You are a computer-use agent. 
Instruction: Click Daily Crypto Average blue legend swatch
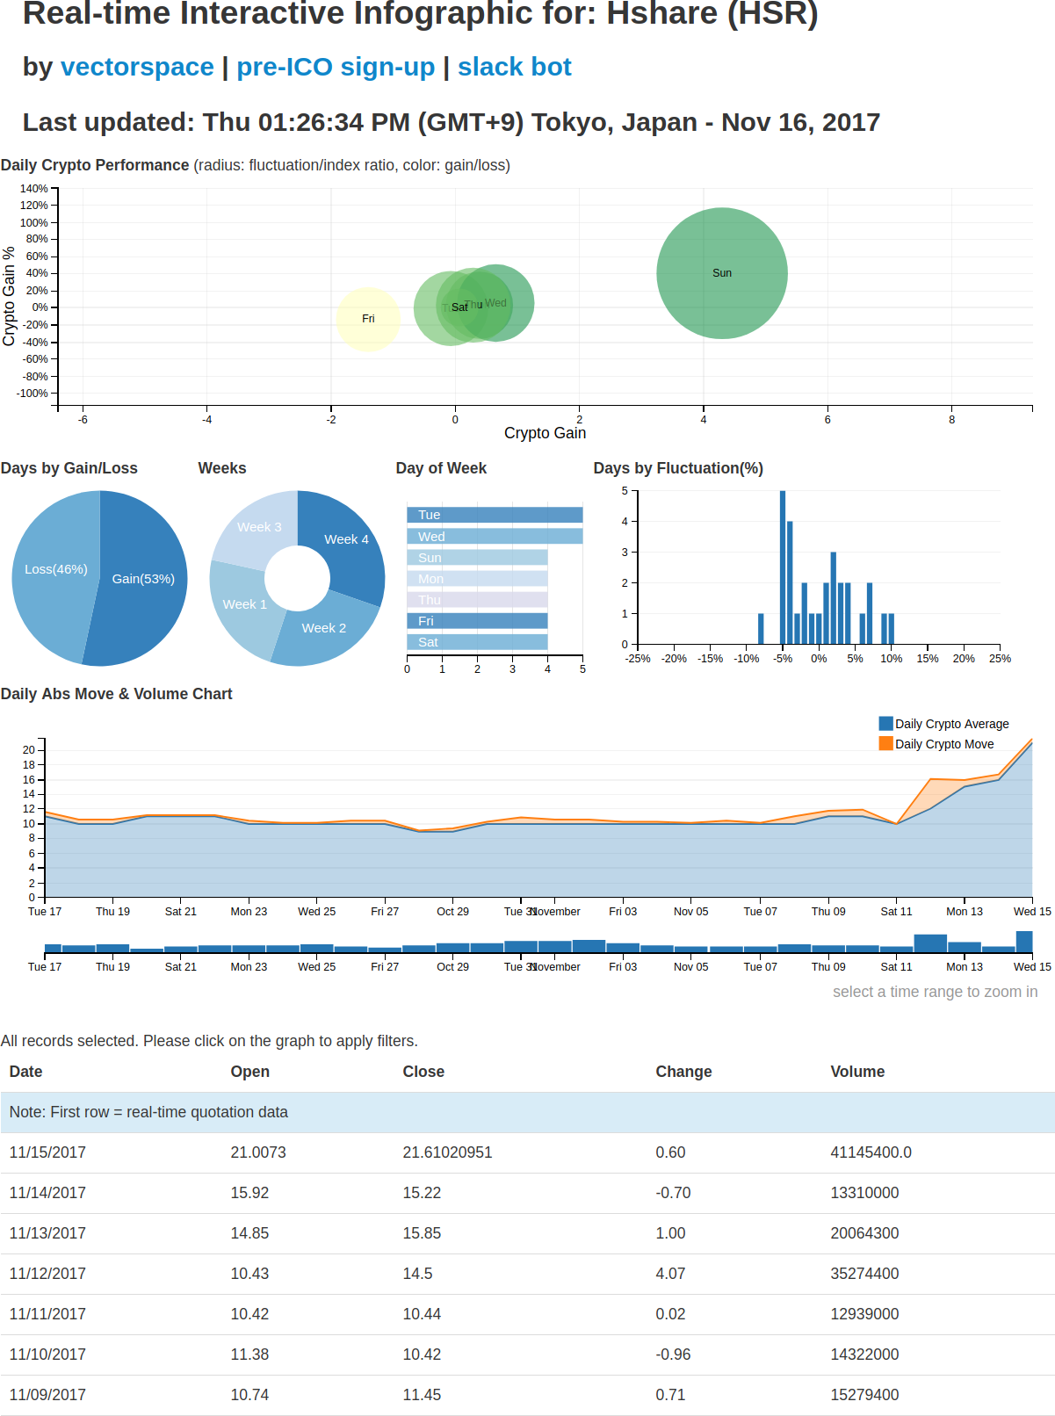coord(886,723)
